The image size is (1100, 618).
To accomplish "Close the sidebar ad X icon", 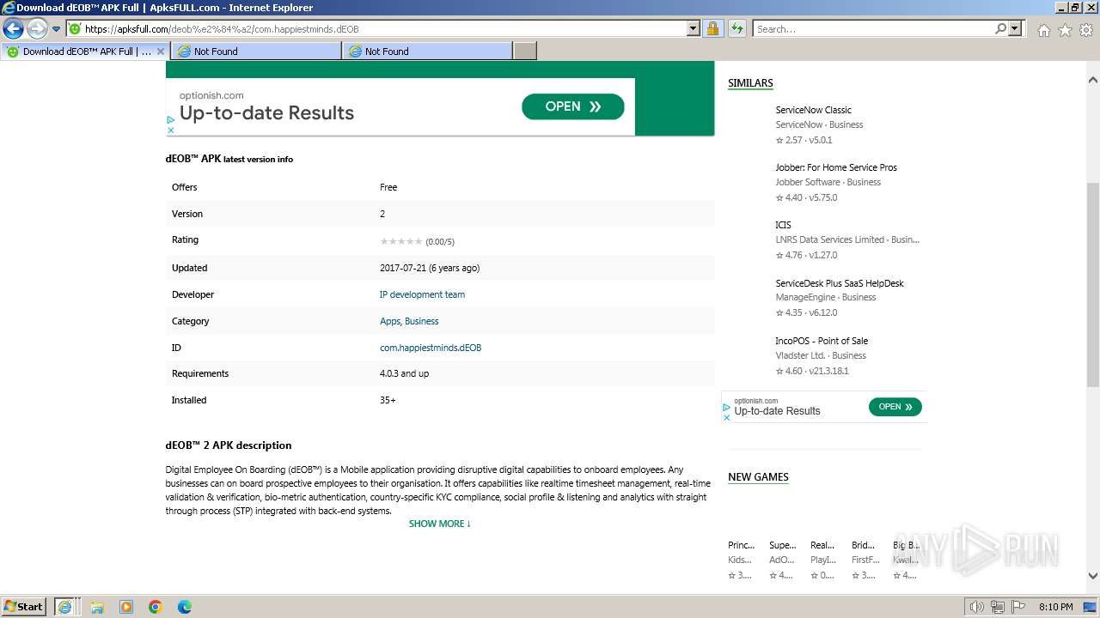I will tap(726, 417).
